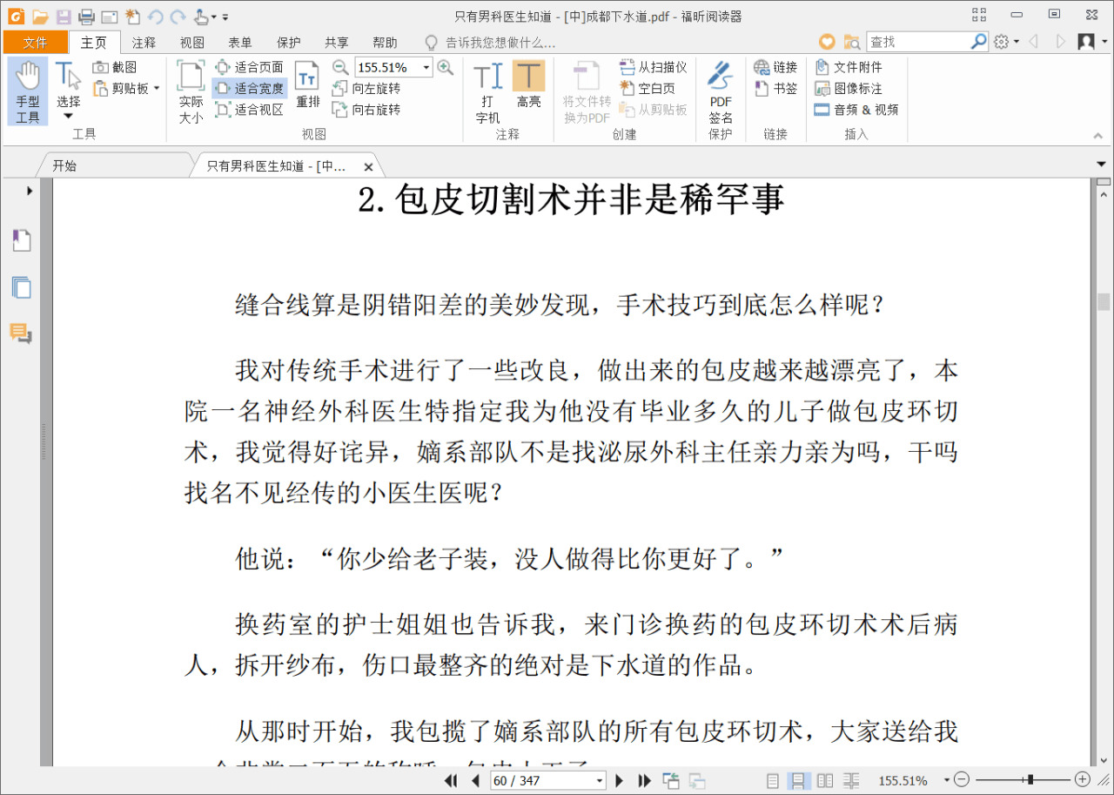Viewport: 1114px width, 795px height.
Task: Click the zoom slider handle in status bar
Action: coord(1030,779)
